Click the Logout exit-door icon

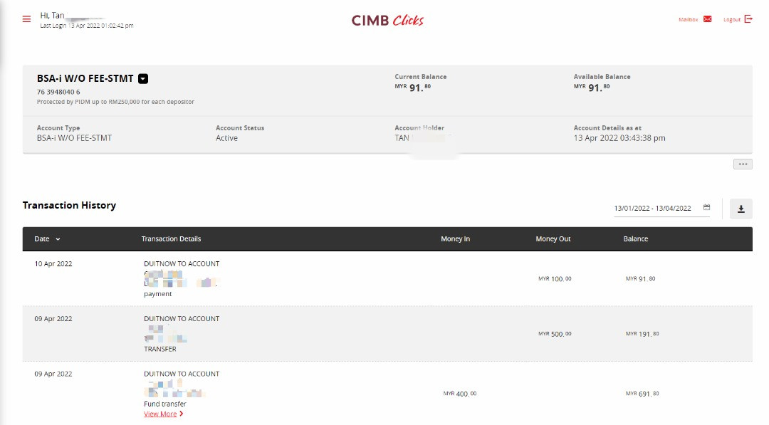(748, 19)
